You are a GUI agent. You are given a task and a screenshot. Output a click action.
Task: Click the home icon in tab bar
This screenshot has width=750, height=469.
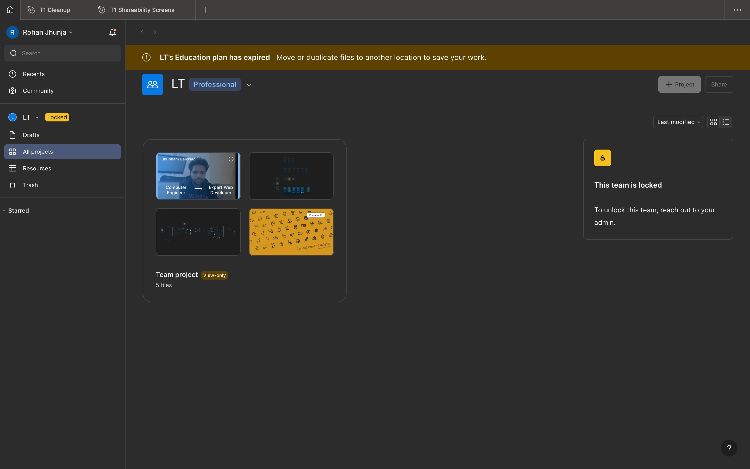click(x=10, y=10)
